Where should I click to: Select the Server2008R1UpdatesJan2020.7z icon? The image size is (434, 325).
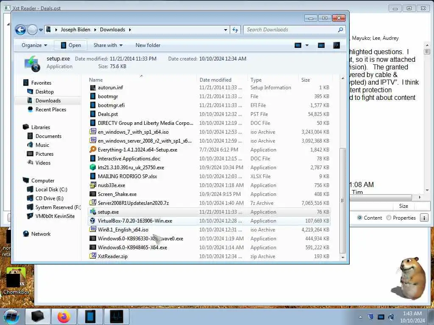93,203
